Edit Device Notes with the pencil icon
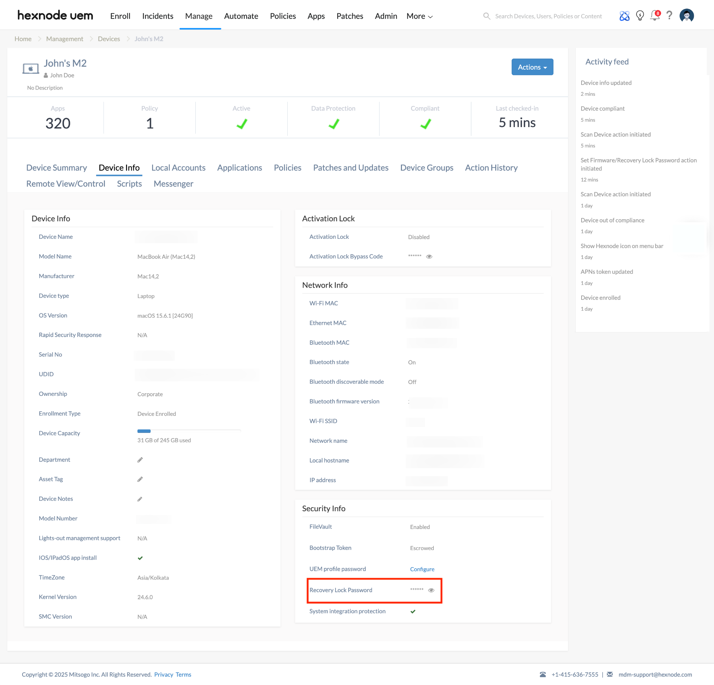The image size is (714, 685). click(140, 499)
